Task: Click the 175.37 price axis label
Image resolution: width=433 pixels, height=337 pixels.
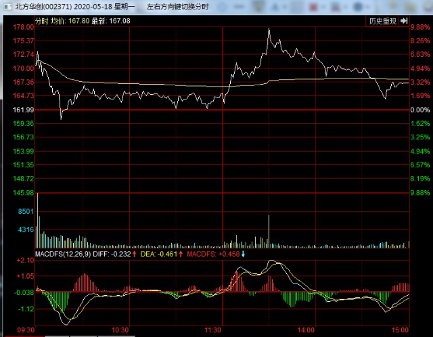Action: coord(24,41)
